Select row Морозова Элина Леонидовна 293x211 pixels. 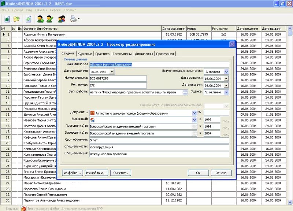[x=143, y=189]
